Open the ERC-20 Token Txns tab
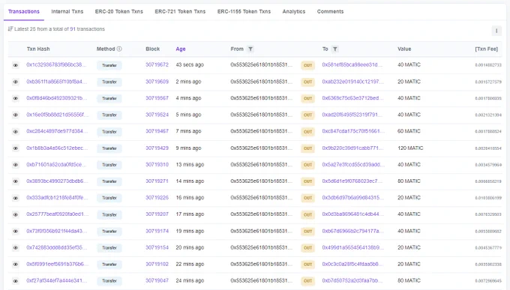 pyautogui.click(x=119, y=11)
